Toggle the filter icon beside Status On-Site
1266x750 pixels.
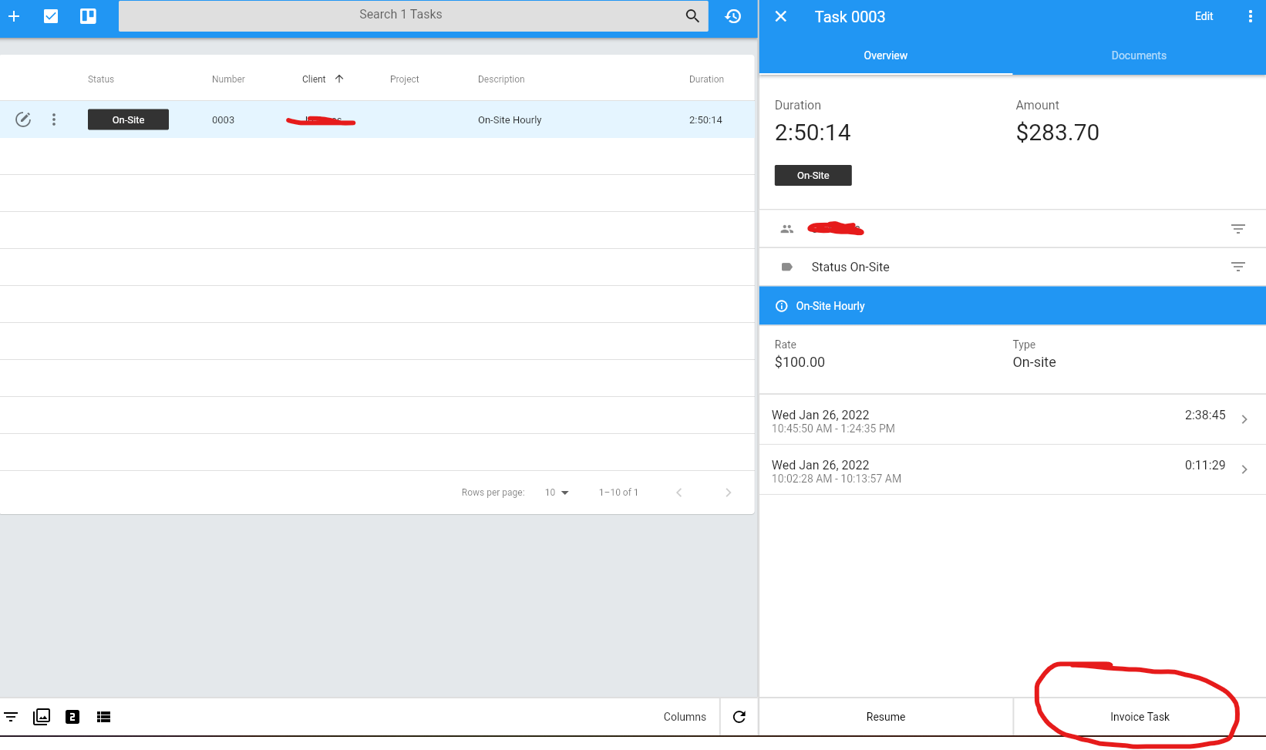point(1238,267)
